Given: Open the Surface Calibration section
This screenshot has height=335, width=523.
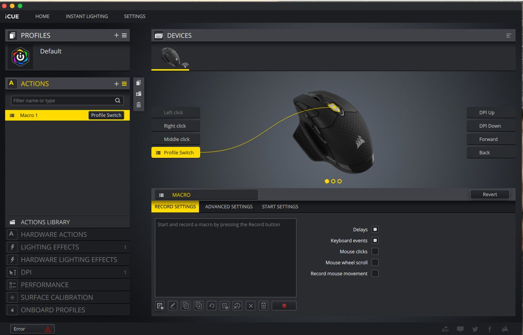Looking at the screenshot, I should click(67, 297).
